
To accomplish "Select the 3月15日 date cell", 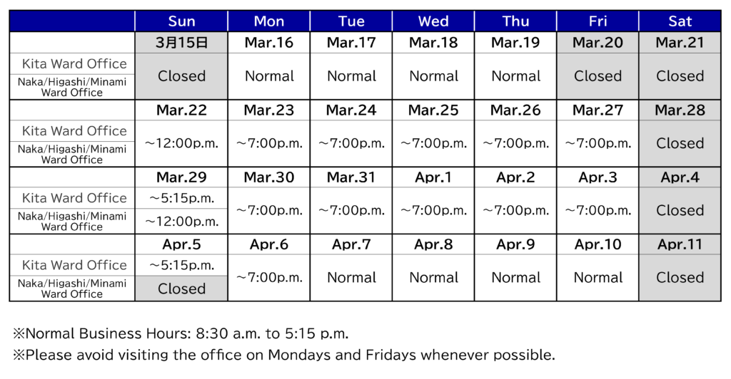I will 181,43.
